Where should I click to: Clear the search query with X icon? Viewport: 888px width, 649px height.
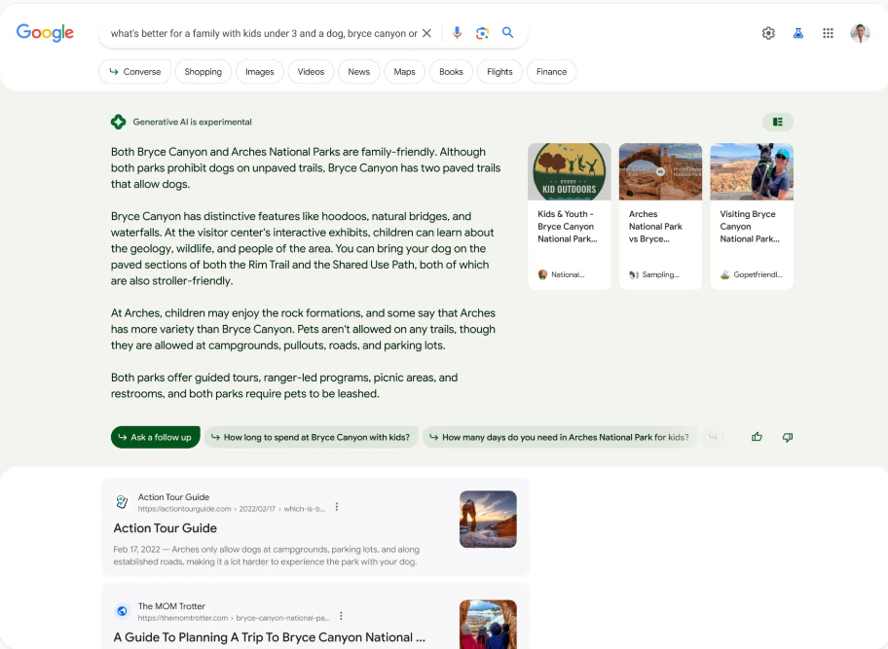coord(427,33)
